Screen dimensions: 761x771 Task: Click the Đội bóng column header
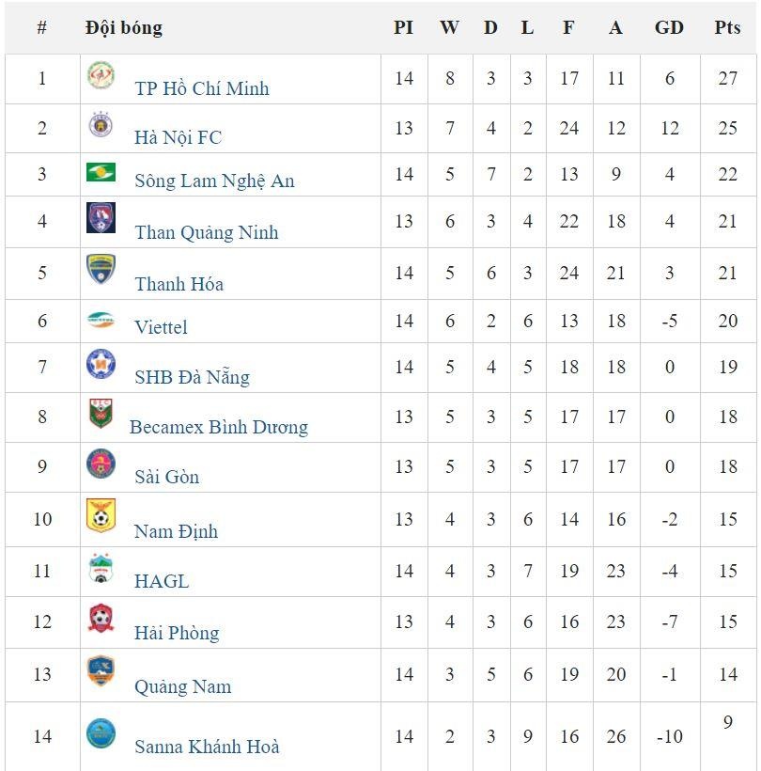point(123,27)
